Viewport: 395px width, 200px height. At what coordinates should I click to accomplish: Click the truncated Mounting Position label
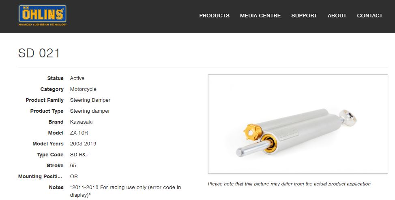pos(41,177)
